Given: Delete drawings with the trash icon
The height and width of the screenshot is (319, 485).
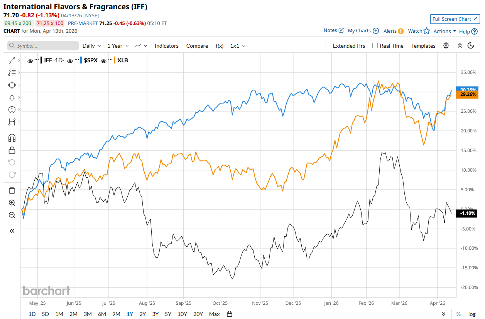Looking at the screenshot, I should (12, 190).
